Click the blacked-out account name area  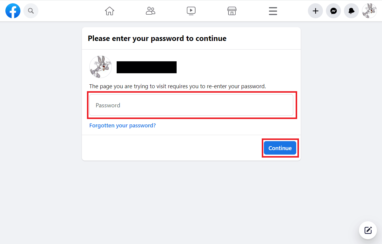point(146,67)
